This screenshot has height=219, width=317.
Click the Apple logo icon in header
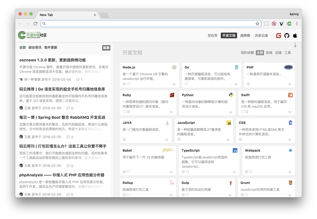[x=295, y=36]
